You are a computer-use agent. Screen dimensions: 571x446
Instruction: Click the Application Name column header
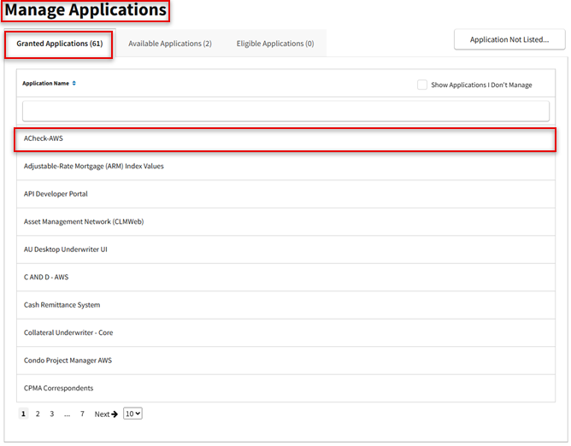coord(45,84)
